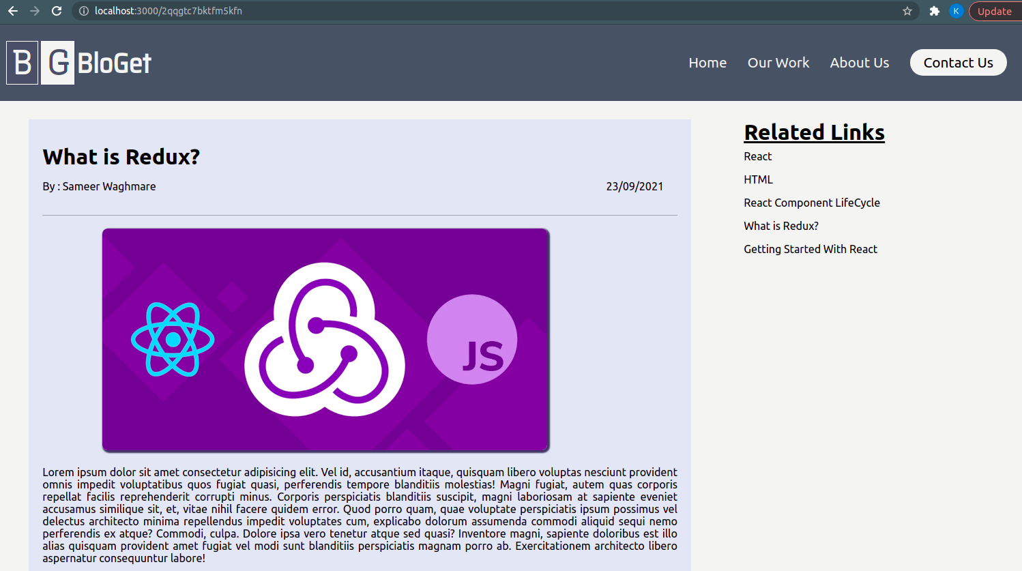1022x571 pixels.
Task: Click the BloGet B logo tile
Action: pyautogui.click(x=23, y=63)
